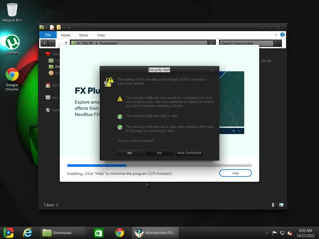319x239 pixels.
Task: Open the Desktop folder icon in the sidebar
Action: click(51, 60)
